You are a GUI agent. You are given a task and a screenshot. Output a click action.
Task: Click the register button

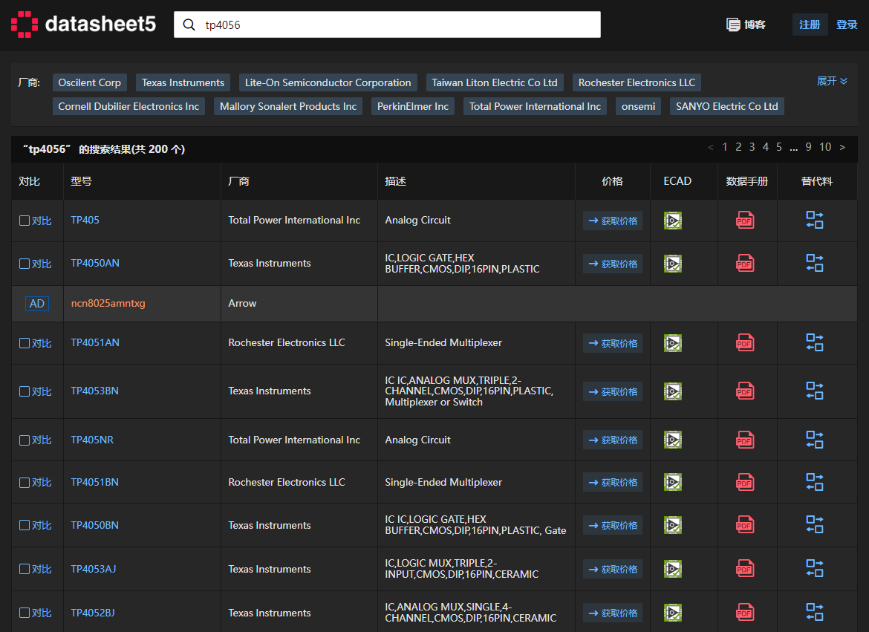(810, 25)
